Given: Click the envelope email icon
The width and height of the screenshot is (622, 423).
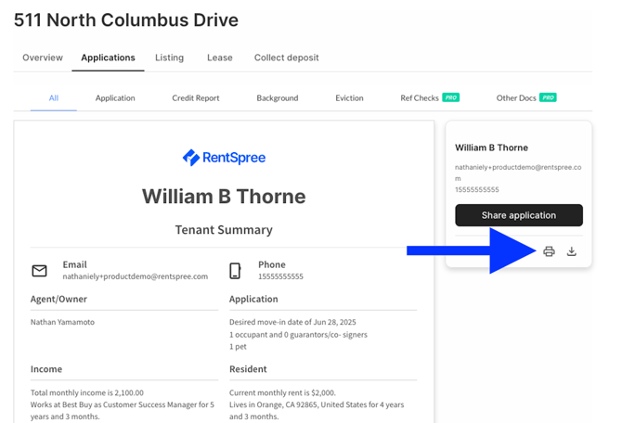Looking at the screenshot, I should point(39,271).
